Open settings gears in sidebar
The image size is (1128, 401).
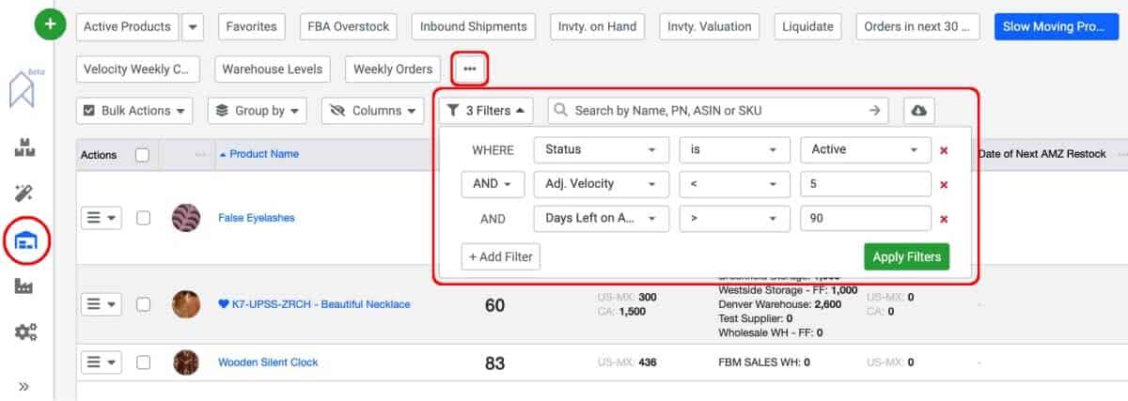[x=25, y=332]
